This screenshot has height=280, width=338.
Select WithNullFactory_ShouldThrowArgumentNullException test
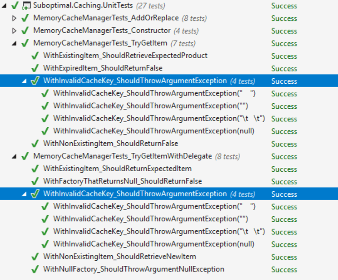click(x=134, y=269)
